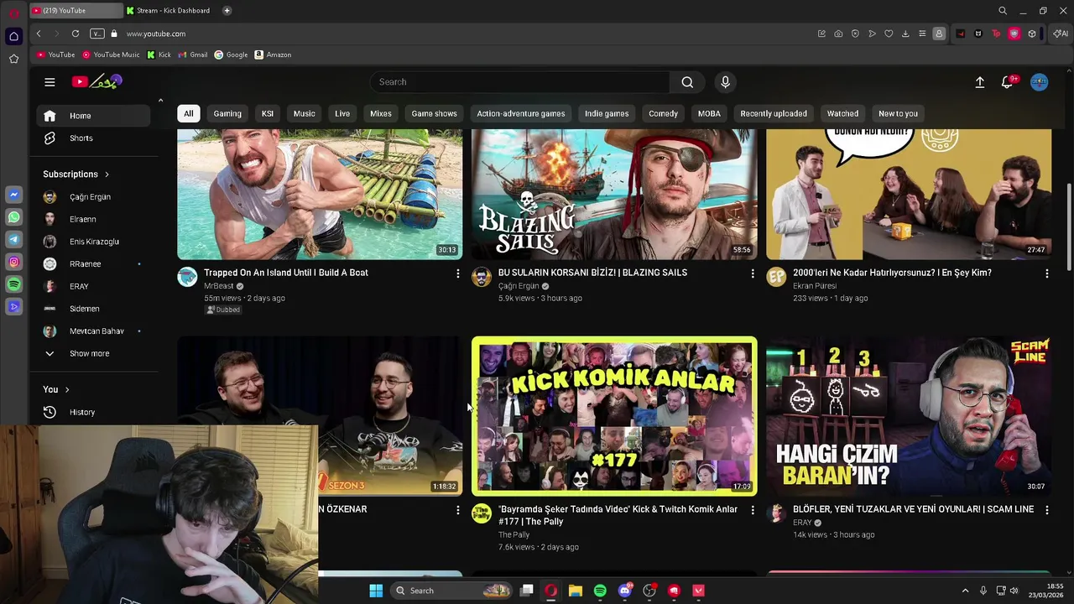Open YouTube Music bookmark

pos(111,55)
